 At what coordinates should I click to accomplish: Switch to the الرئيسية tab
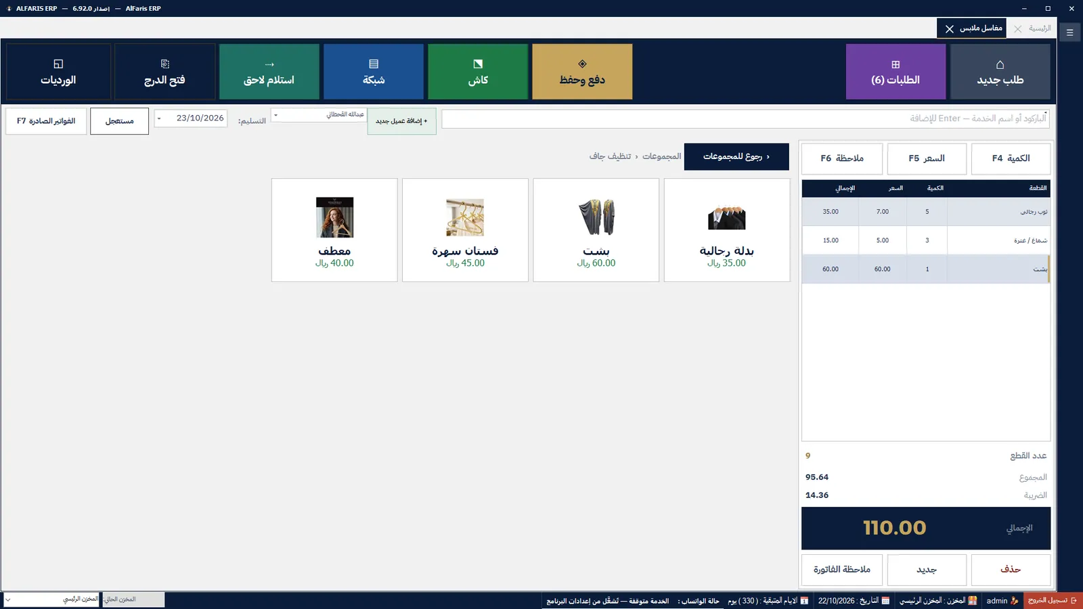click(x=1040, y=28)
